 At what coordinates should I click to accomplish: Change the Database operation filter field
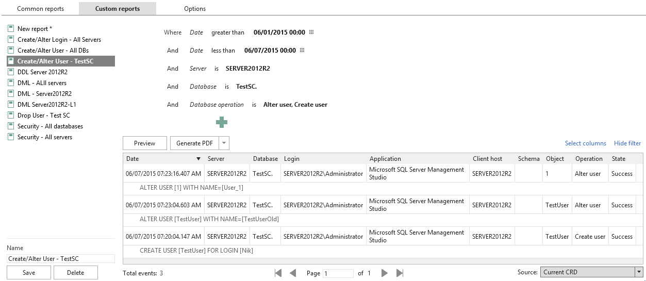click(217, 105)
